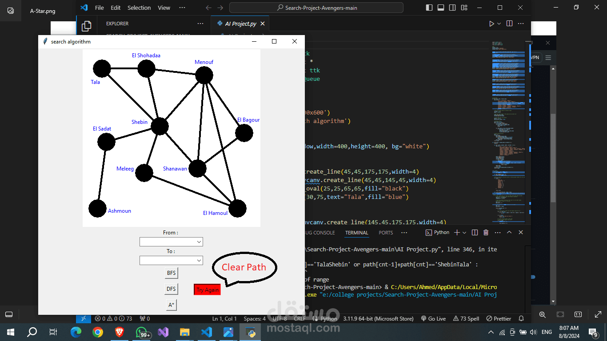Click the DFS button

coord(171,289)
